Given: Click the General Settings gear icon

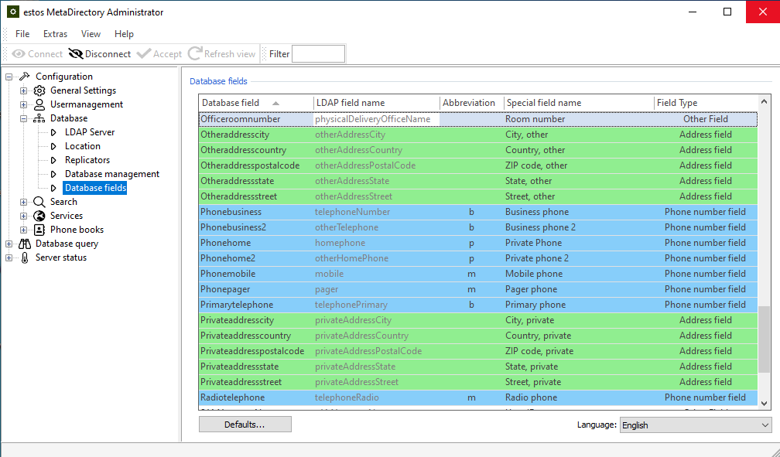Looking at the screenshot, I should click(x=39, y=90).
